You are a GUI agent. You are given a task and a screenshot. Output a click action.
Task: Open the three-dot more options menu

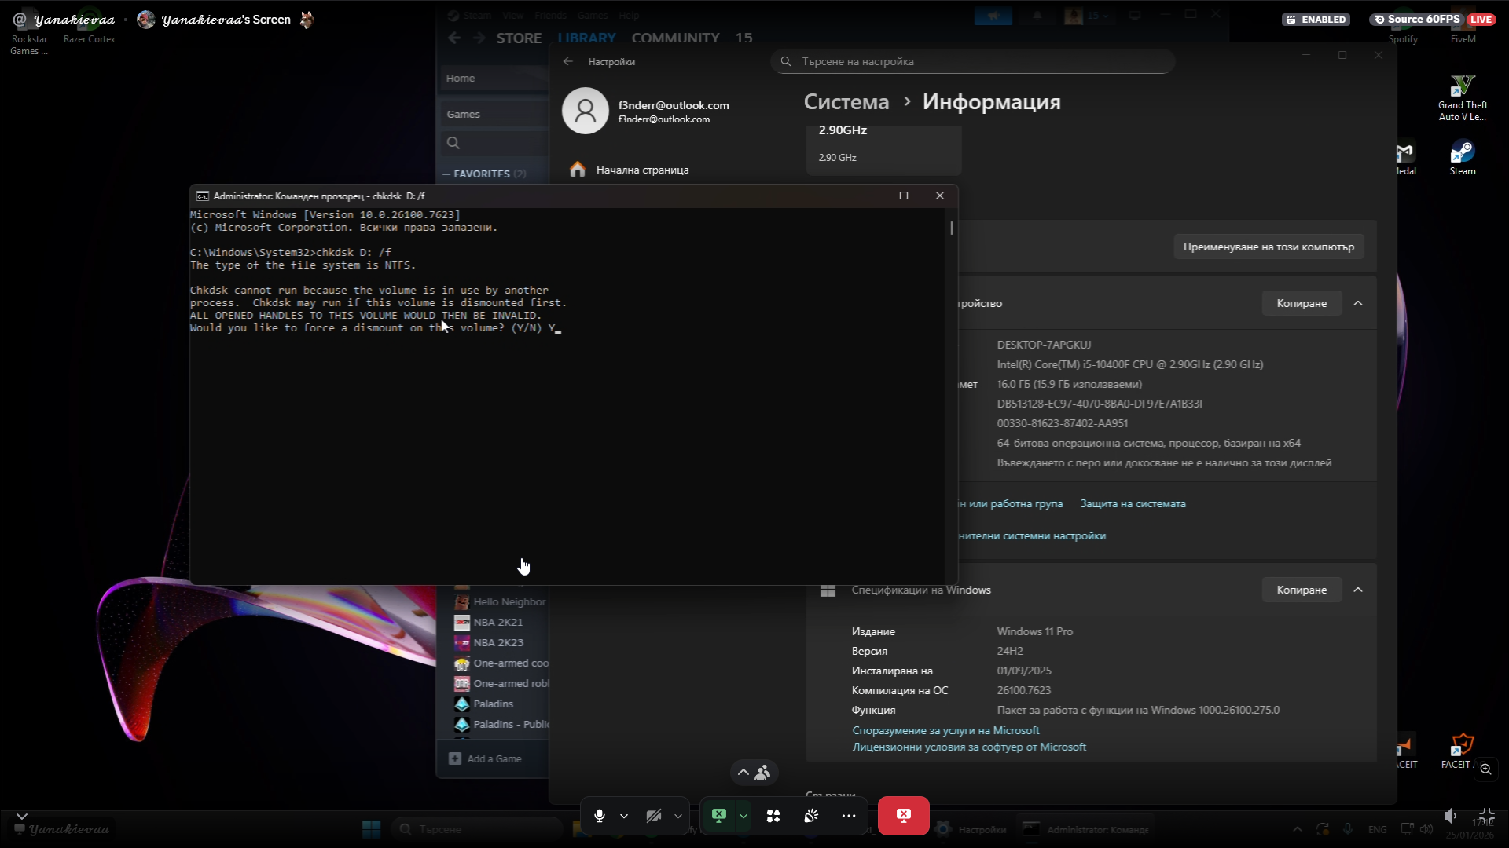(x=849, y=816)
